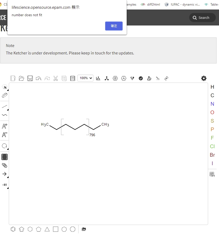Pick Oxygen atom O
This screenshot has width=219, height=235.
pos(212,112)
